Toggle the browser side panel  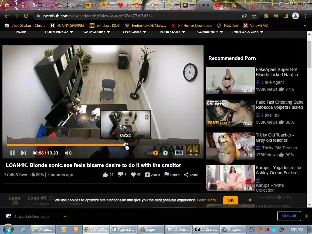[x=286, y=16]
